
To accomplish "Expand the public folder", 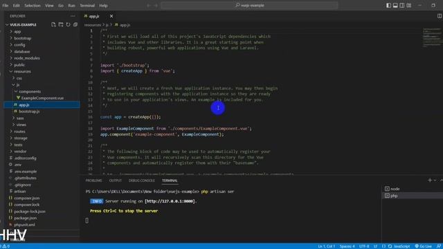I will coord(19,64).
